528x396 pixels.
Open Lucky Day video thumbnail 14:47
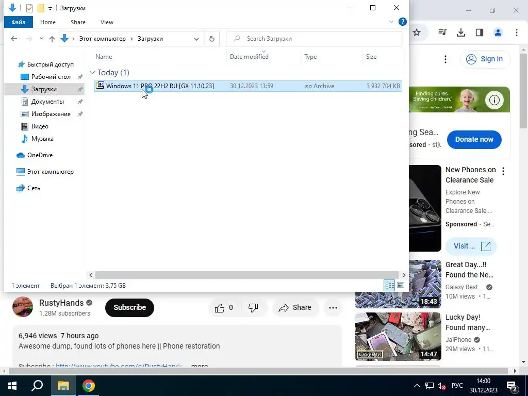(398, 337)
